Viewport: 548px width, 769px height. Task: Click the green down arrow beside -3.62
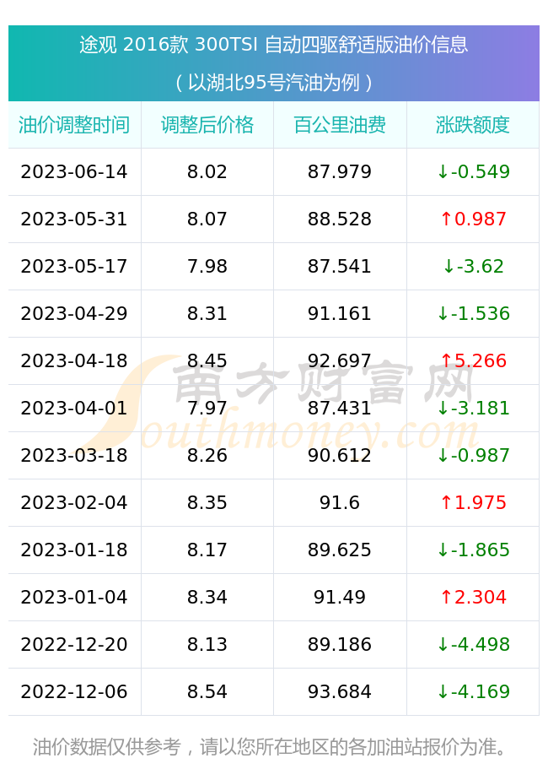(x=449, y=266)
